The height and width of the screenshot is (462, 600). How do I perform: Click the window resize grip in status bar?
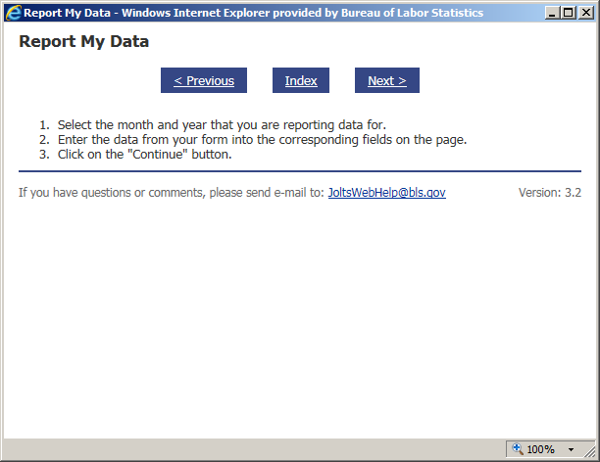pyautogui.click(x=589, y=451)
